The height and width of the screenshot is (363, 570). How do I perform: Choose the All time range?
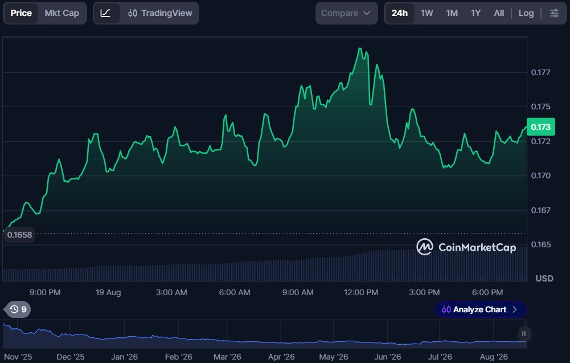pos(499,13)
